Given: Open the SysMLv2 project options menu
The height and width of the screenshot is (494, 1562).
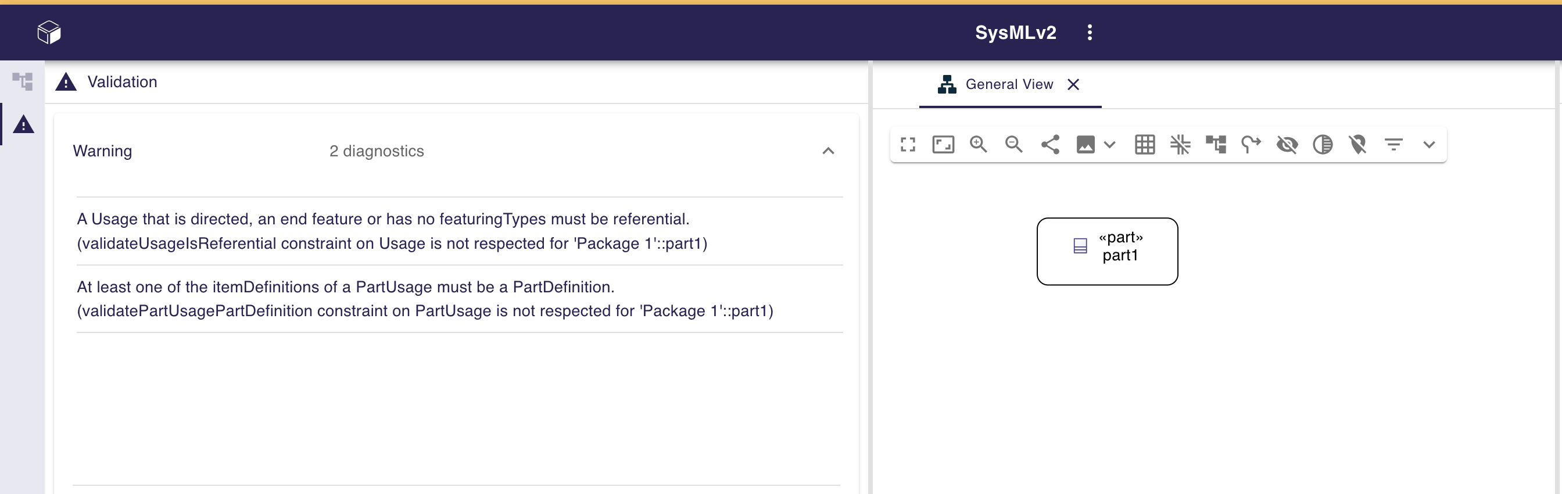Looking at the screenshot, I should coord(1089,32).
